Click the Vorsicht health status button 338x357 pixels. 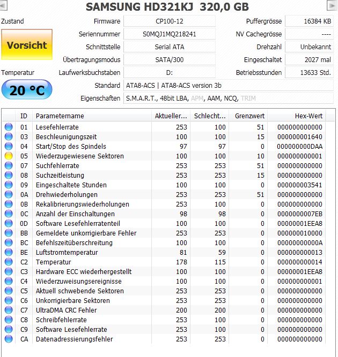tap(27, 44)
